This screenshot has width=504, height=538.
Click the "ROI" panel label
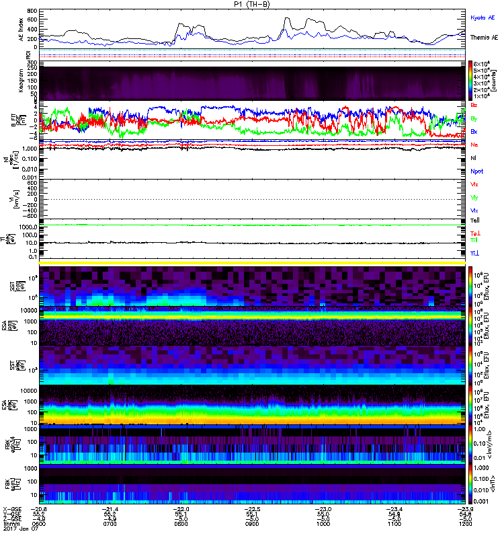28,55
